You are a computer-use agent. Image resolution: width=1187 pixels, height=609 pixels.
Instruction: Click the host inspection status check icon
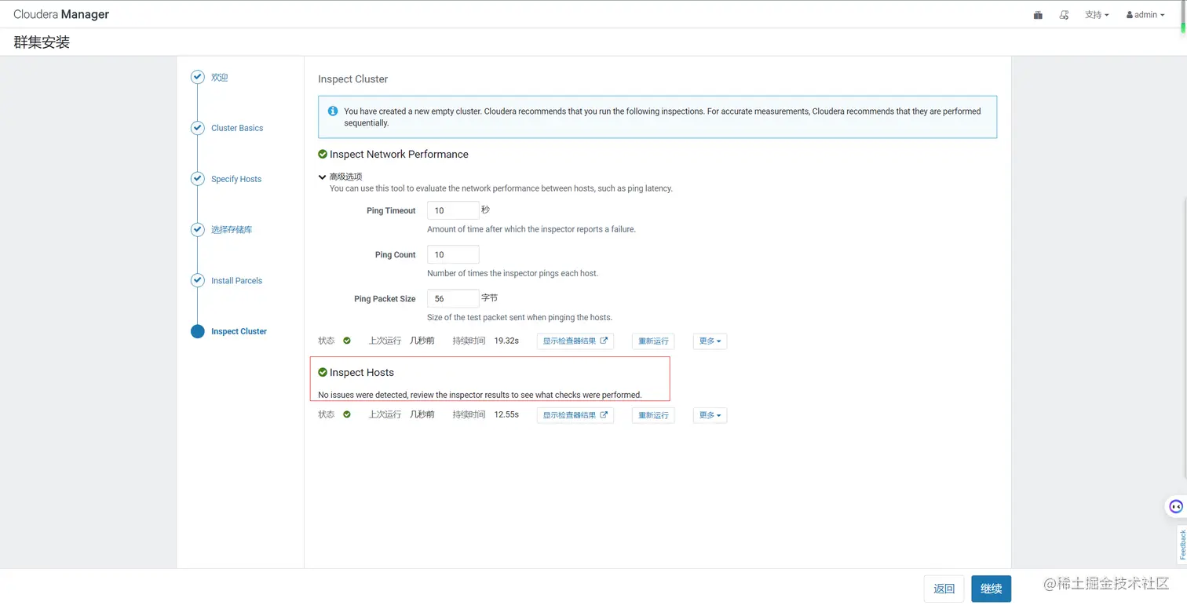point(347,414)
